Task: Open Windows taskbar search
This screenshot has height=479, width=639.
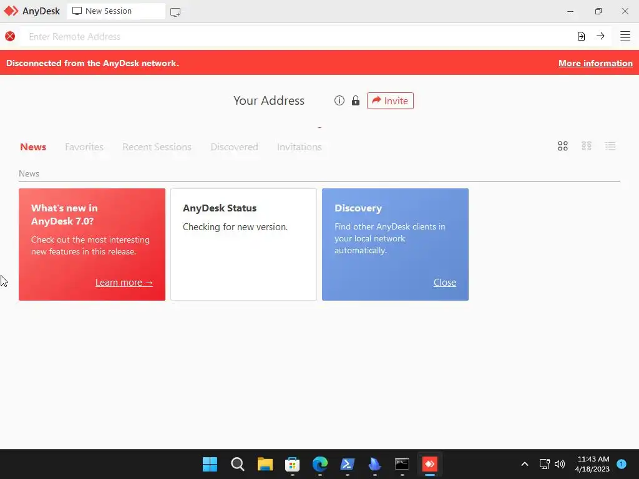Action: (238, 464)
